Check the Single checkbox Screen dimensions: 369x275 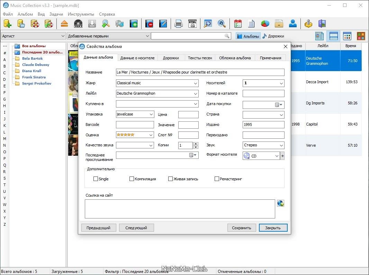click(96, 179)
